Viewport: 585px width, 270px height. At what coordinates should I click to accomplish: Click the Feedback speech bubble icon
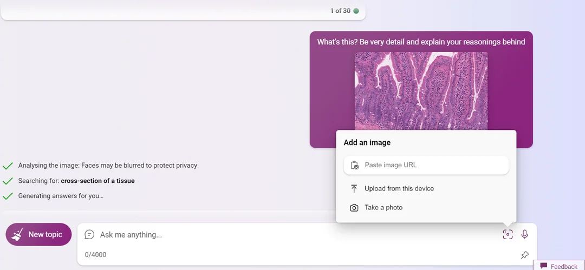(x=544, y=266)
